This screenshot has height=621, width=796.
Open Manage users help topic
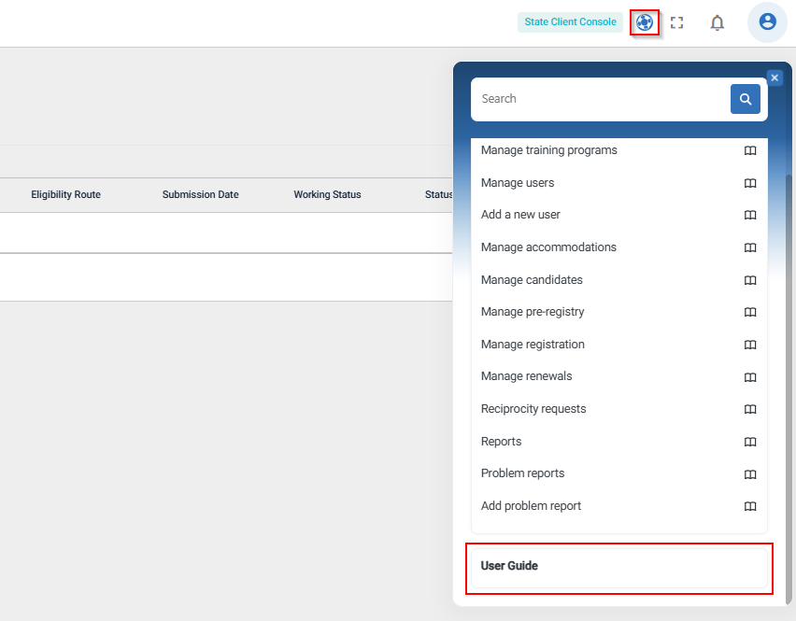click(518, 183)
